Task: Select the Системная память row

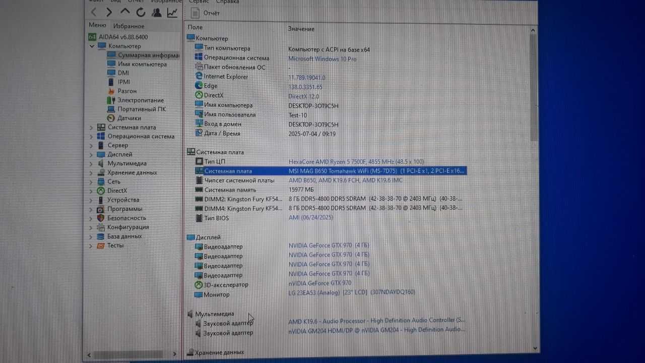Action: click(330, 190)
